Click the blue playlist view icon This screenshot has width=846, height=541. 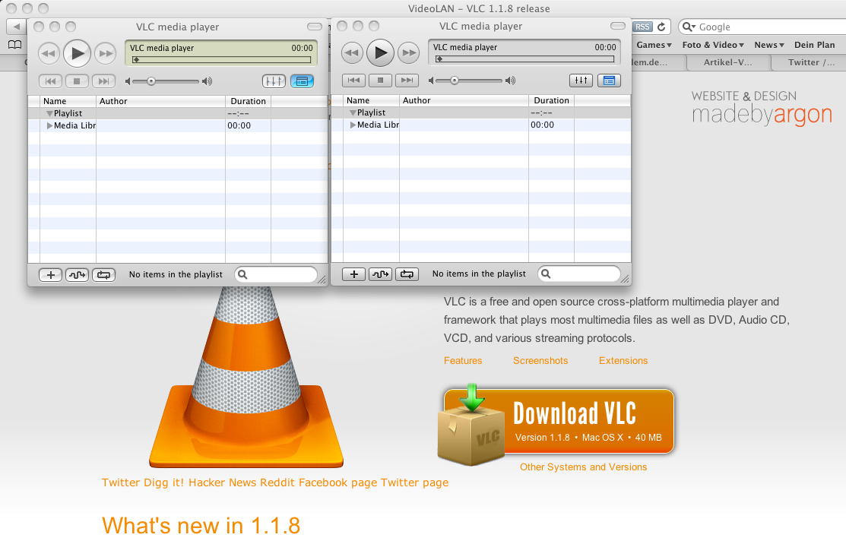pyautogui.click(x=609, y=80)
